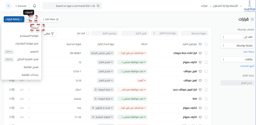The image size is (256, 125).
Task: Choose تعديل القائمة menu item
Action: point(21,67)
